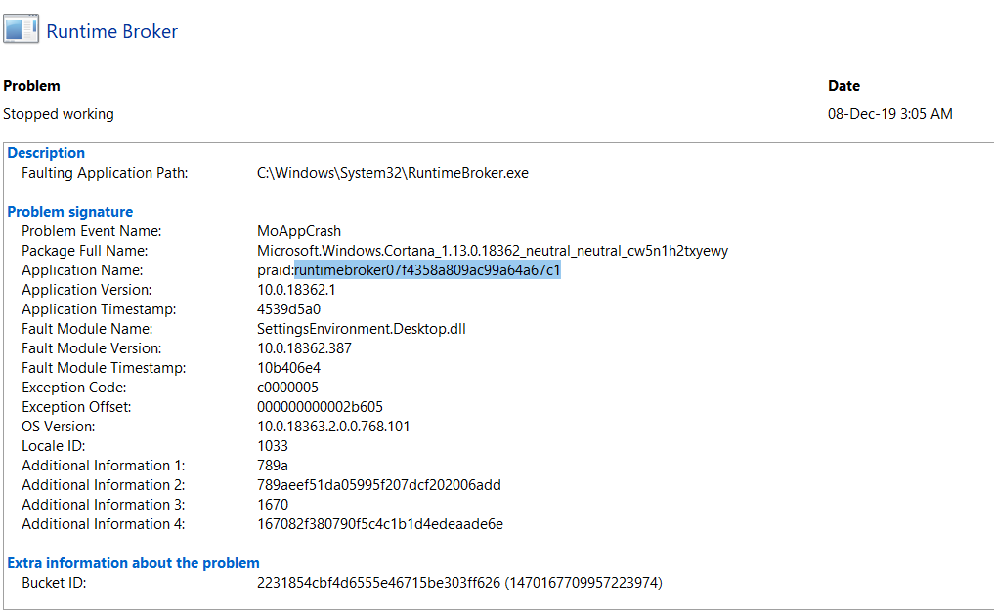Click the Runtime Broker title text
This screenshot has width=994, height=612.
coord(111,31)
